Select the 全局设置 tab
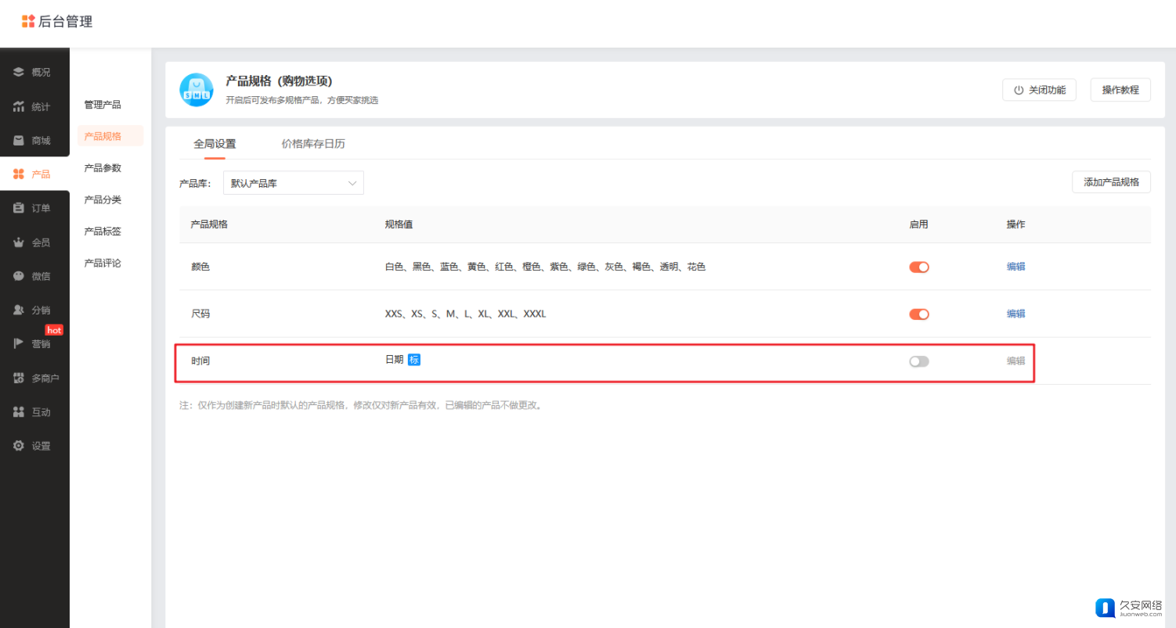The width and height of the screenshot is (1176, 628). click(x=215, y=144)
